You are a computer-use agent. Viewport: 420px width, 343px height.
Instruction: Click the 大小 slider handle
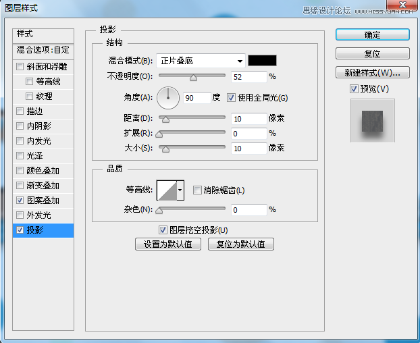tap(166, 149)
